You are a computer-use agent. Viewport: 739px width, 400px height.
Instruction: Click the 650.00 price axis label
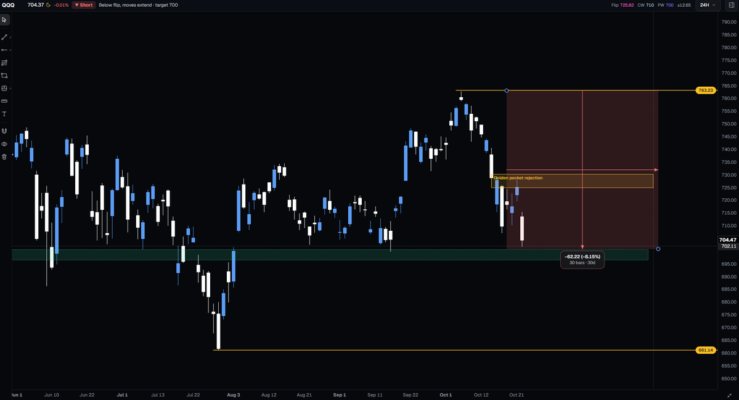[x=729, y=378]
